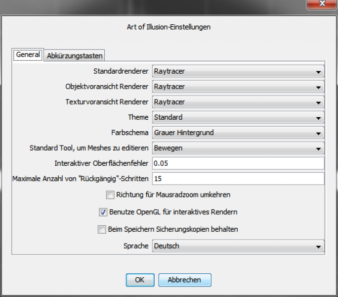Expand the Theme dropdown
This screenshot has width=338, height=297.
pyautogui.click(x=238, y=117)
